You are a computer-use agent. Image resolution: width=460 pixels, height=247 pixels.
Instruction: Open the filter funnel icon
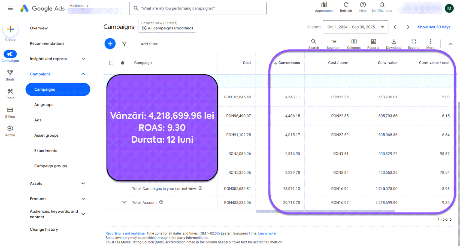124,43
